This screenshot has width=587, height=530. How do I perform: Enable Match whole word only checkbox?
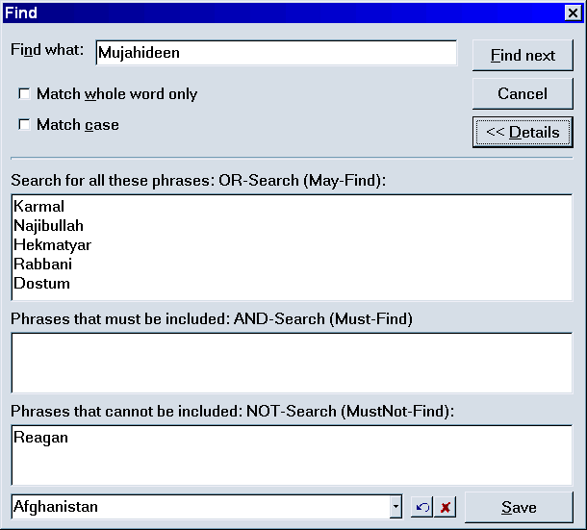point(25,94)
